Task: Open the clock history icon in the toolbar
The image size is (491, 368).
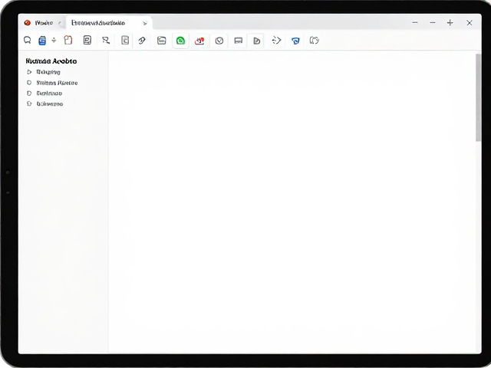Action: tap(219, 41)
